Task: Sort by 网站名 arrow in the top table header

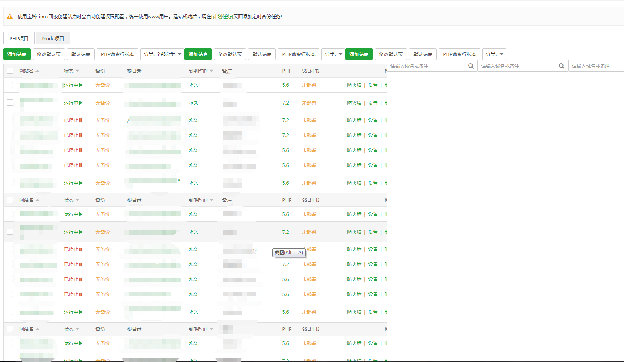Action: pos(37,71)
